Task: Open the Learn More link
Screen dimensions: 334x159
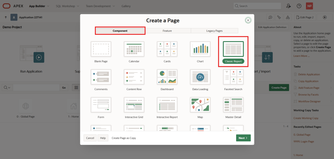Action: (301, 56)
